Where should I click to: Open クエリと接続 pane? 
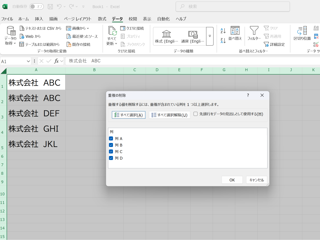click(x=132, y=28)
